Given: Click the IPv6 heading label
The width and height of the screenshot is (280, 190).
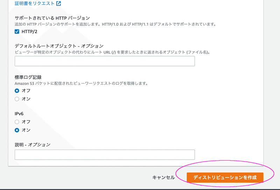Looking at the screenshot, I should (19, 114).
